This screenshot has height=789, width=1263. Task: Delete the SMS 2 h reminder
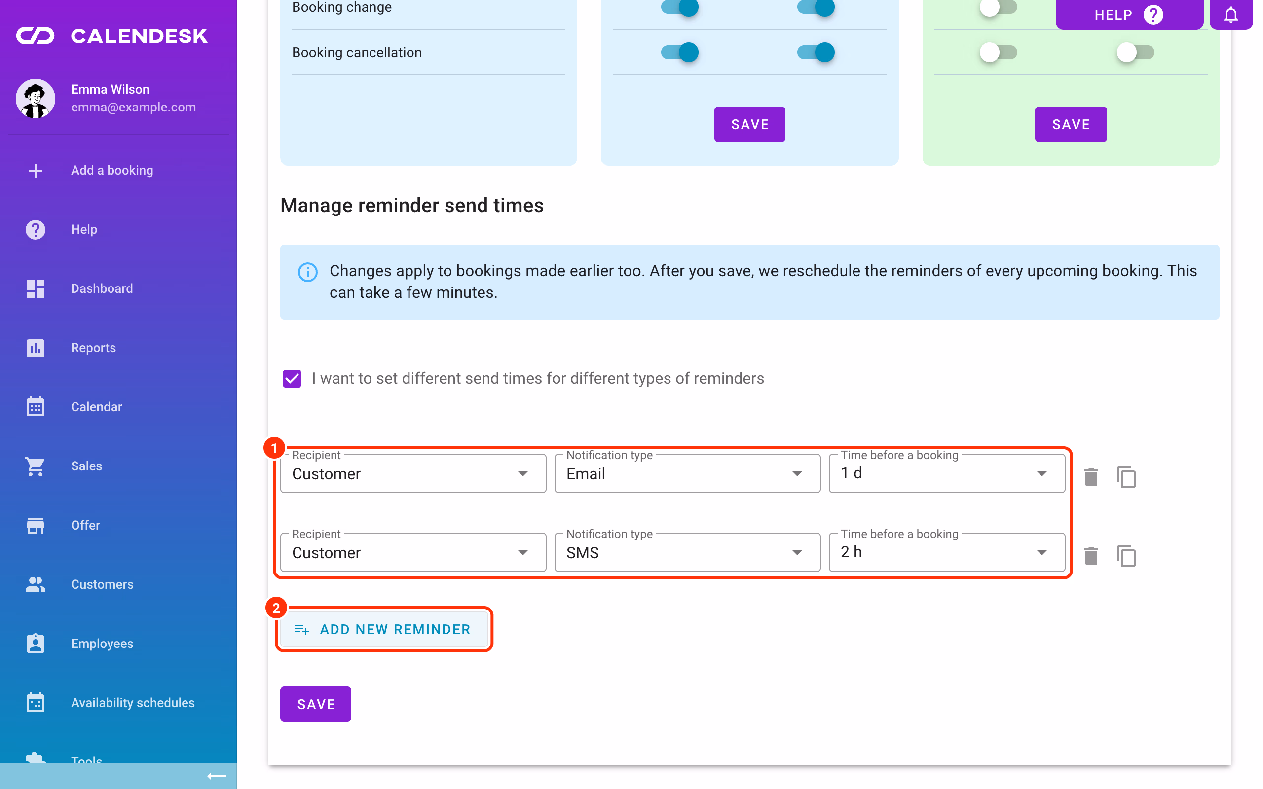1091,556
